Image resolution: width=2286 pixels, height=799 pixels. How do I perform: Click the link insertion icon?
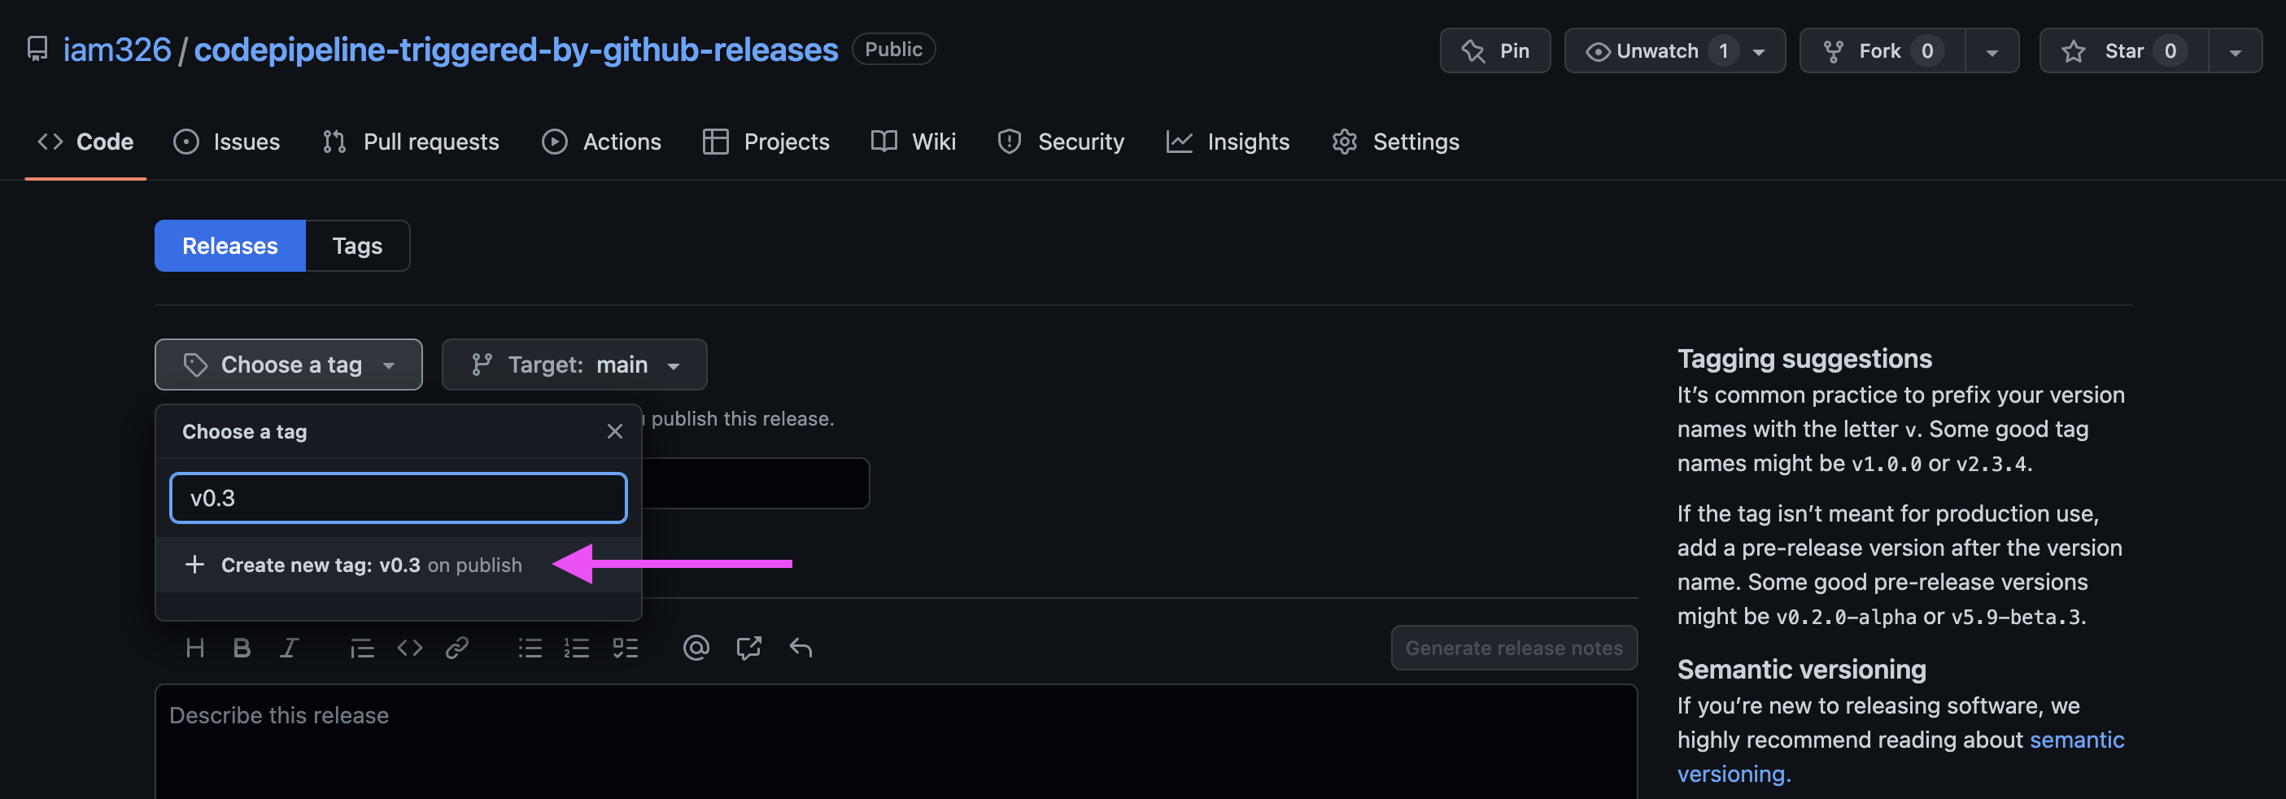pyautogui.click(x=458, y=647)
